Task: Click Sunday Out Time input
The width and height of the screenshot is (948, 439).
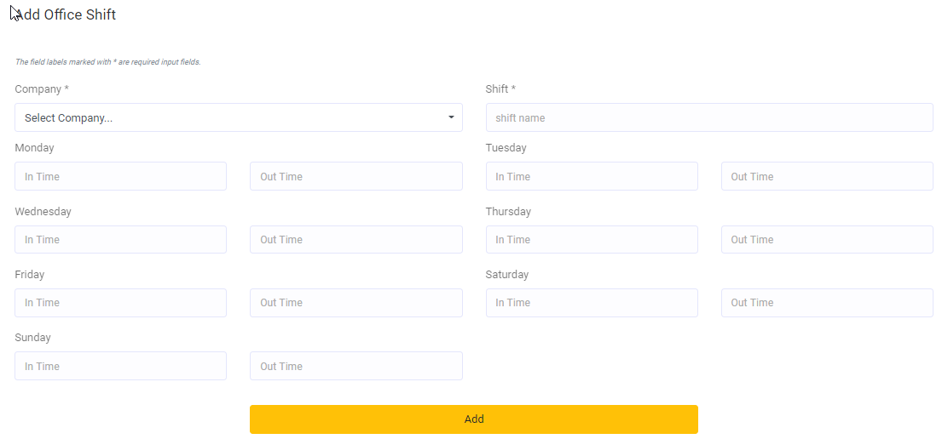Action: [355, 366]
